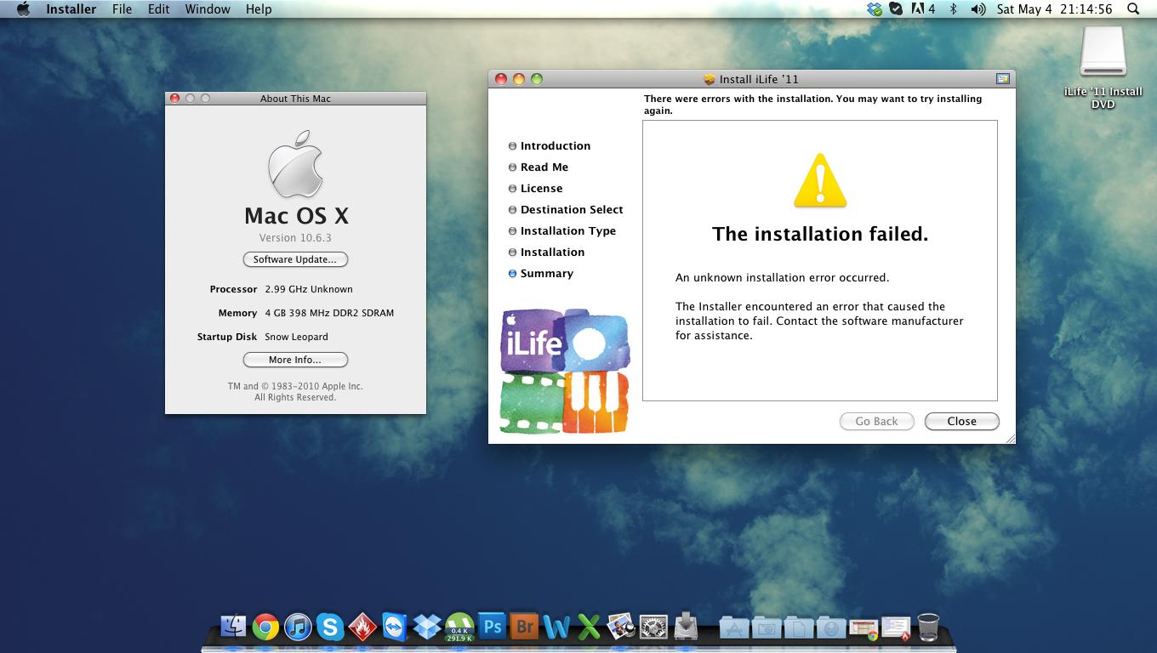Image resolution: width=1157 pixels, height=653 pixels.
Task: Open the Window menu
Action: 208,9
